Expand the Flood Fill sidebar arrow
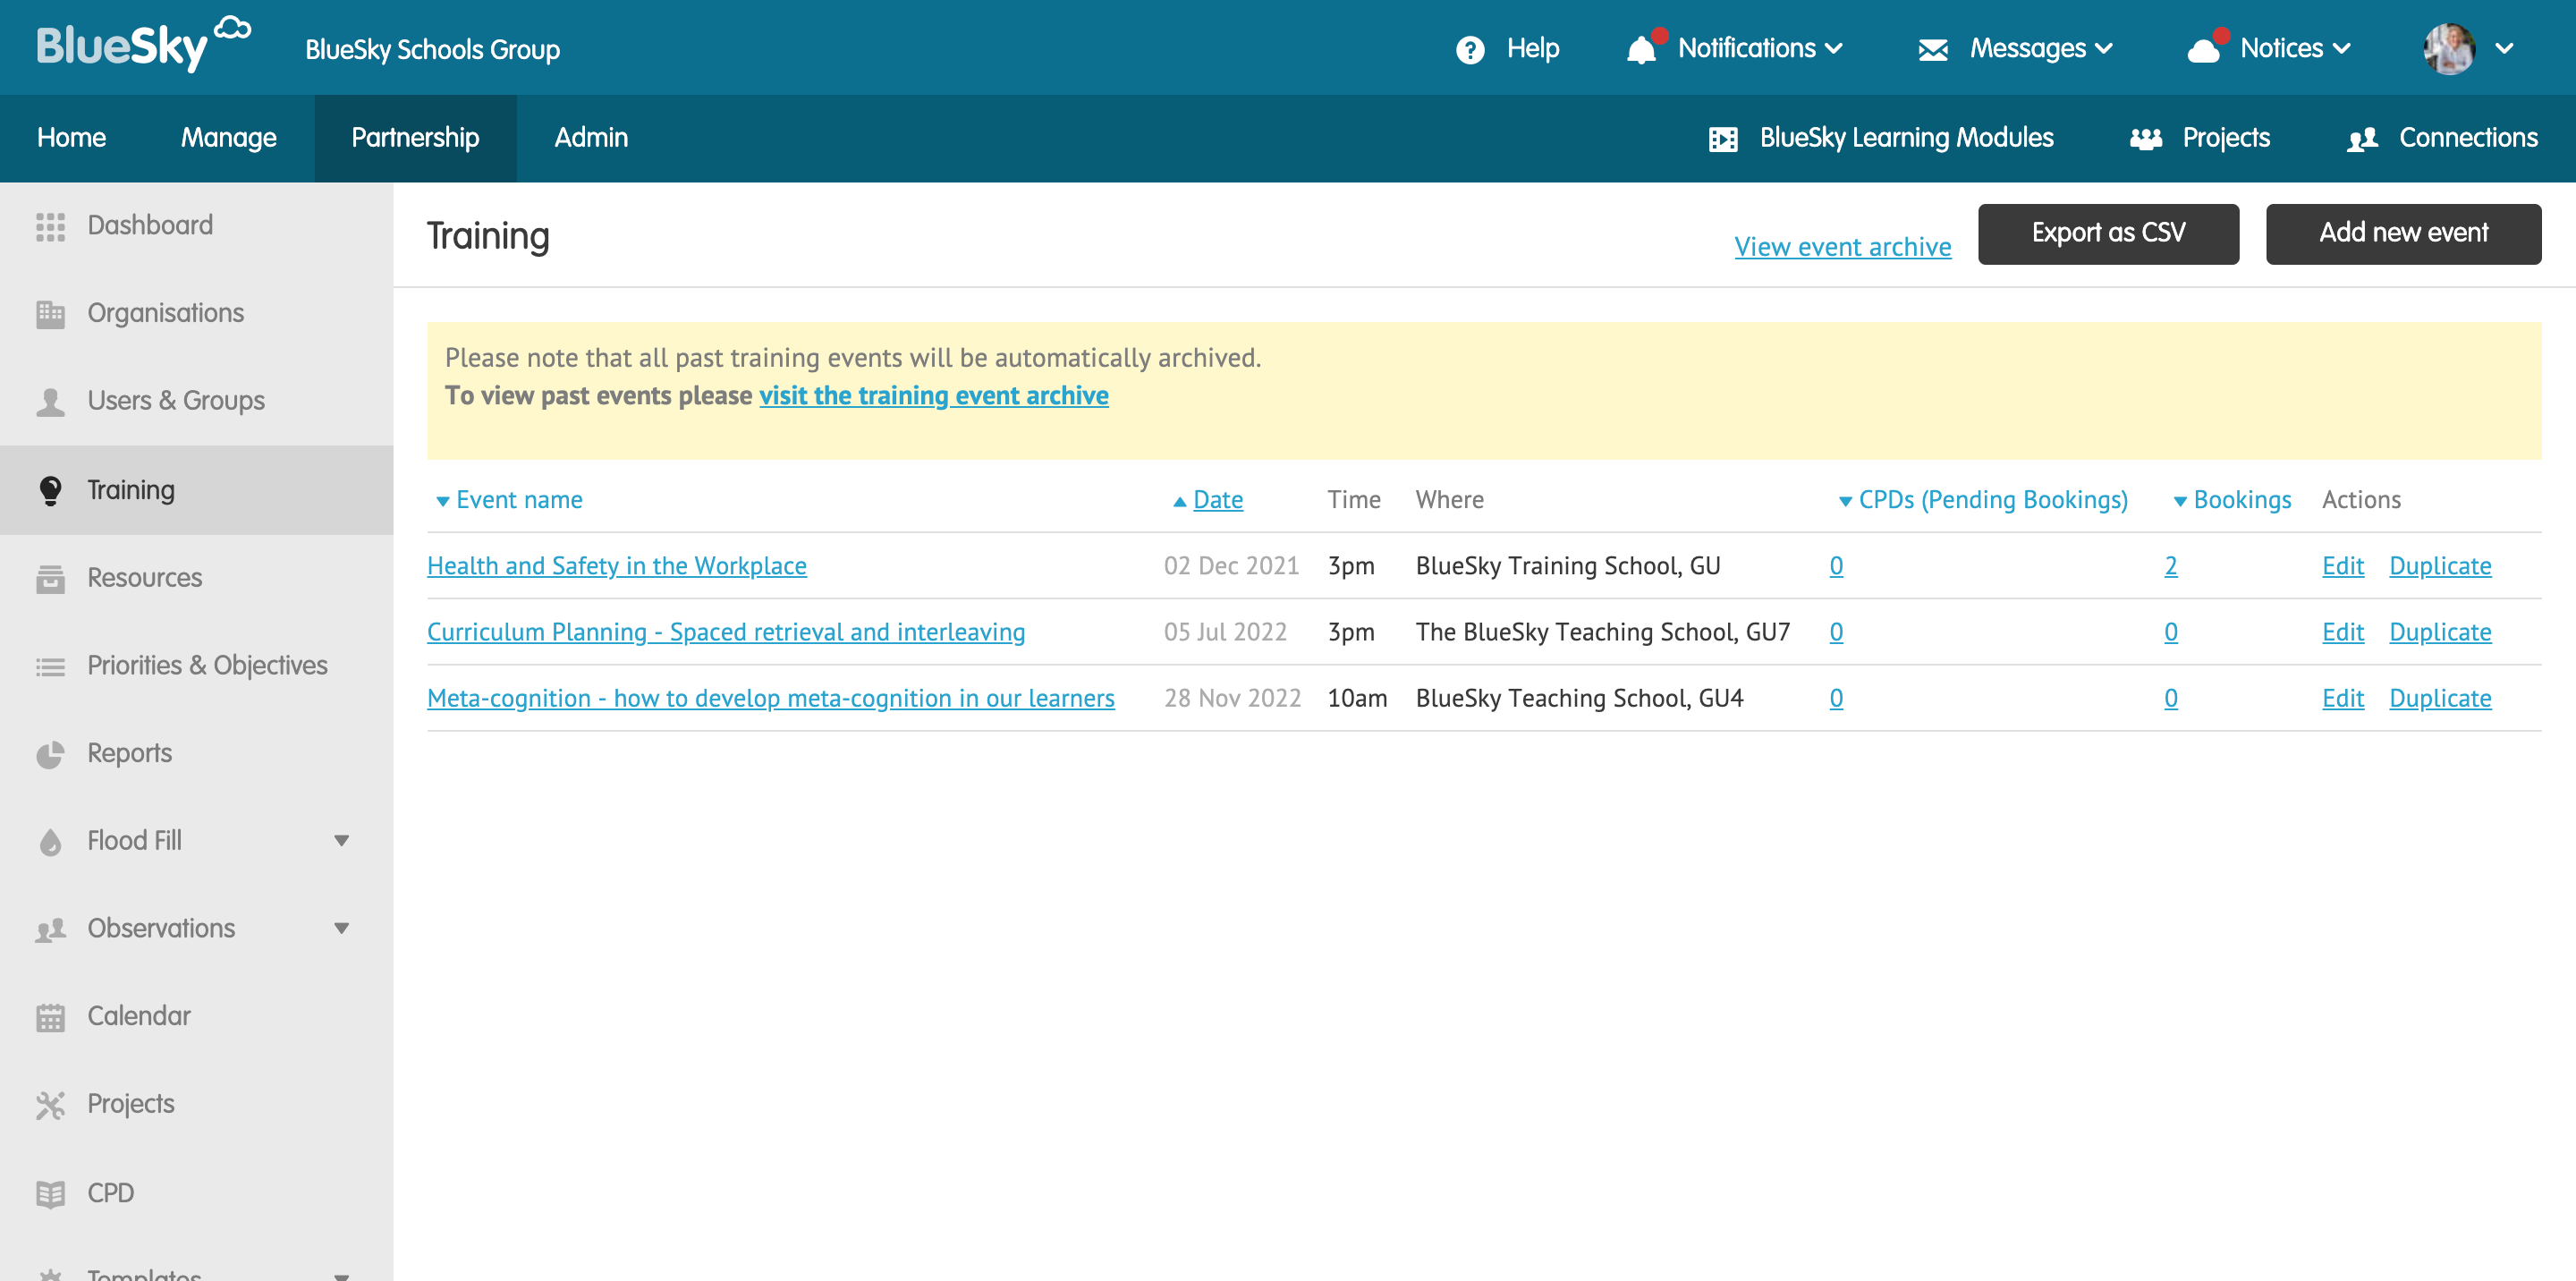This screenshot has height=1281, width=2576. point(341,841)
